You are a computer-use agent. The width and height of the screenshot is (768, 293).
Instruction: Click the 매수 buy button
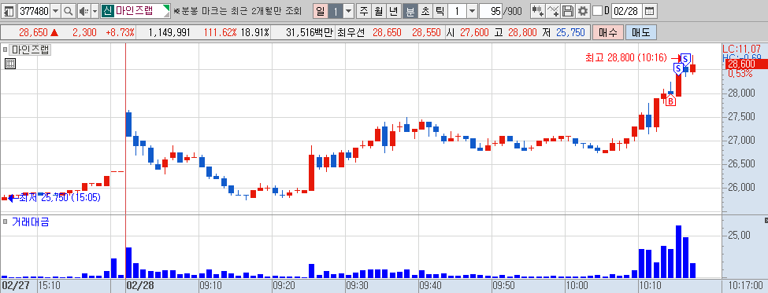[x=608, y=33]
